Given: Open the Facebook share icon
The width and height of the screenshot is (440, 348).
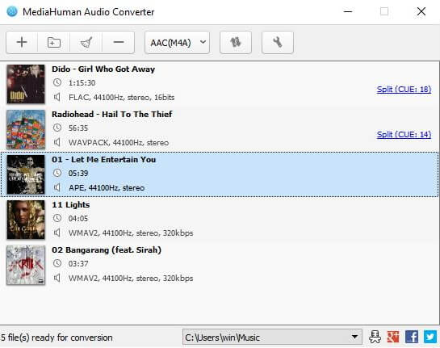Looking at the screenshot, I should tap(412, 337).
